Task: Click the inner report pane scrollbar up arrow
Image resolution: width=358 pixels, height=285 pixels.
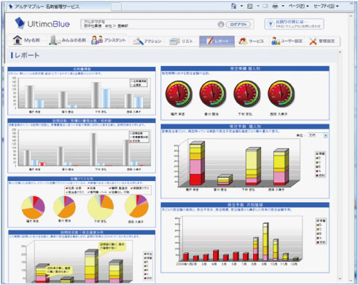Action: [340, 52]
